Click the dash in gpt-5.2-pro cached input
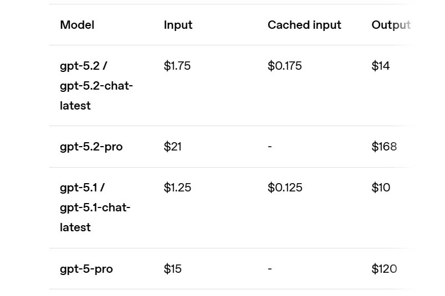 click(270, 147)
